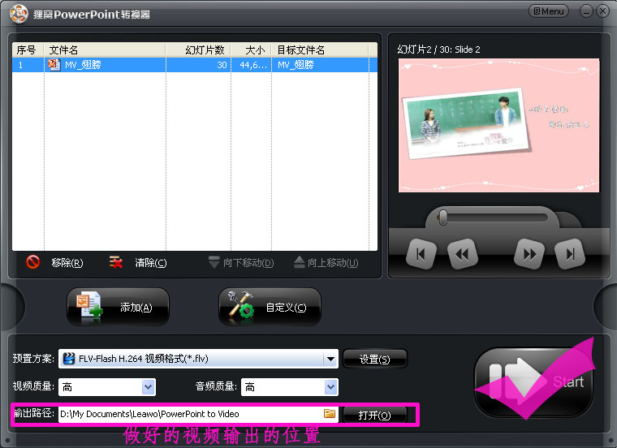Click the app logo in title bar

[x=19, y=14]
